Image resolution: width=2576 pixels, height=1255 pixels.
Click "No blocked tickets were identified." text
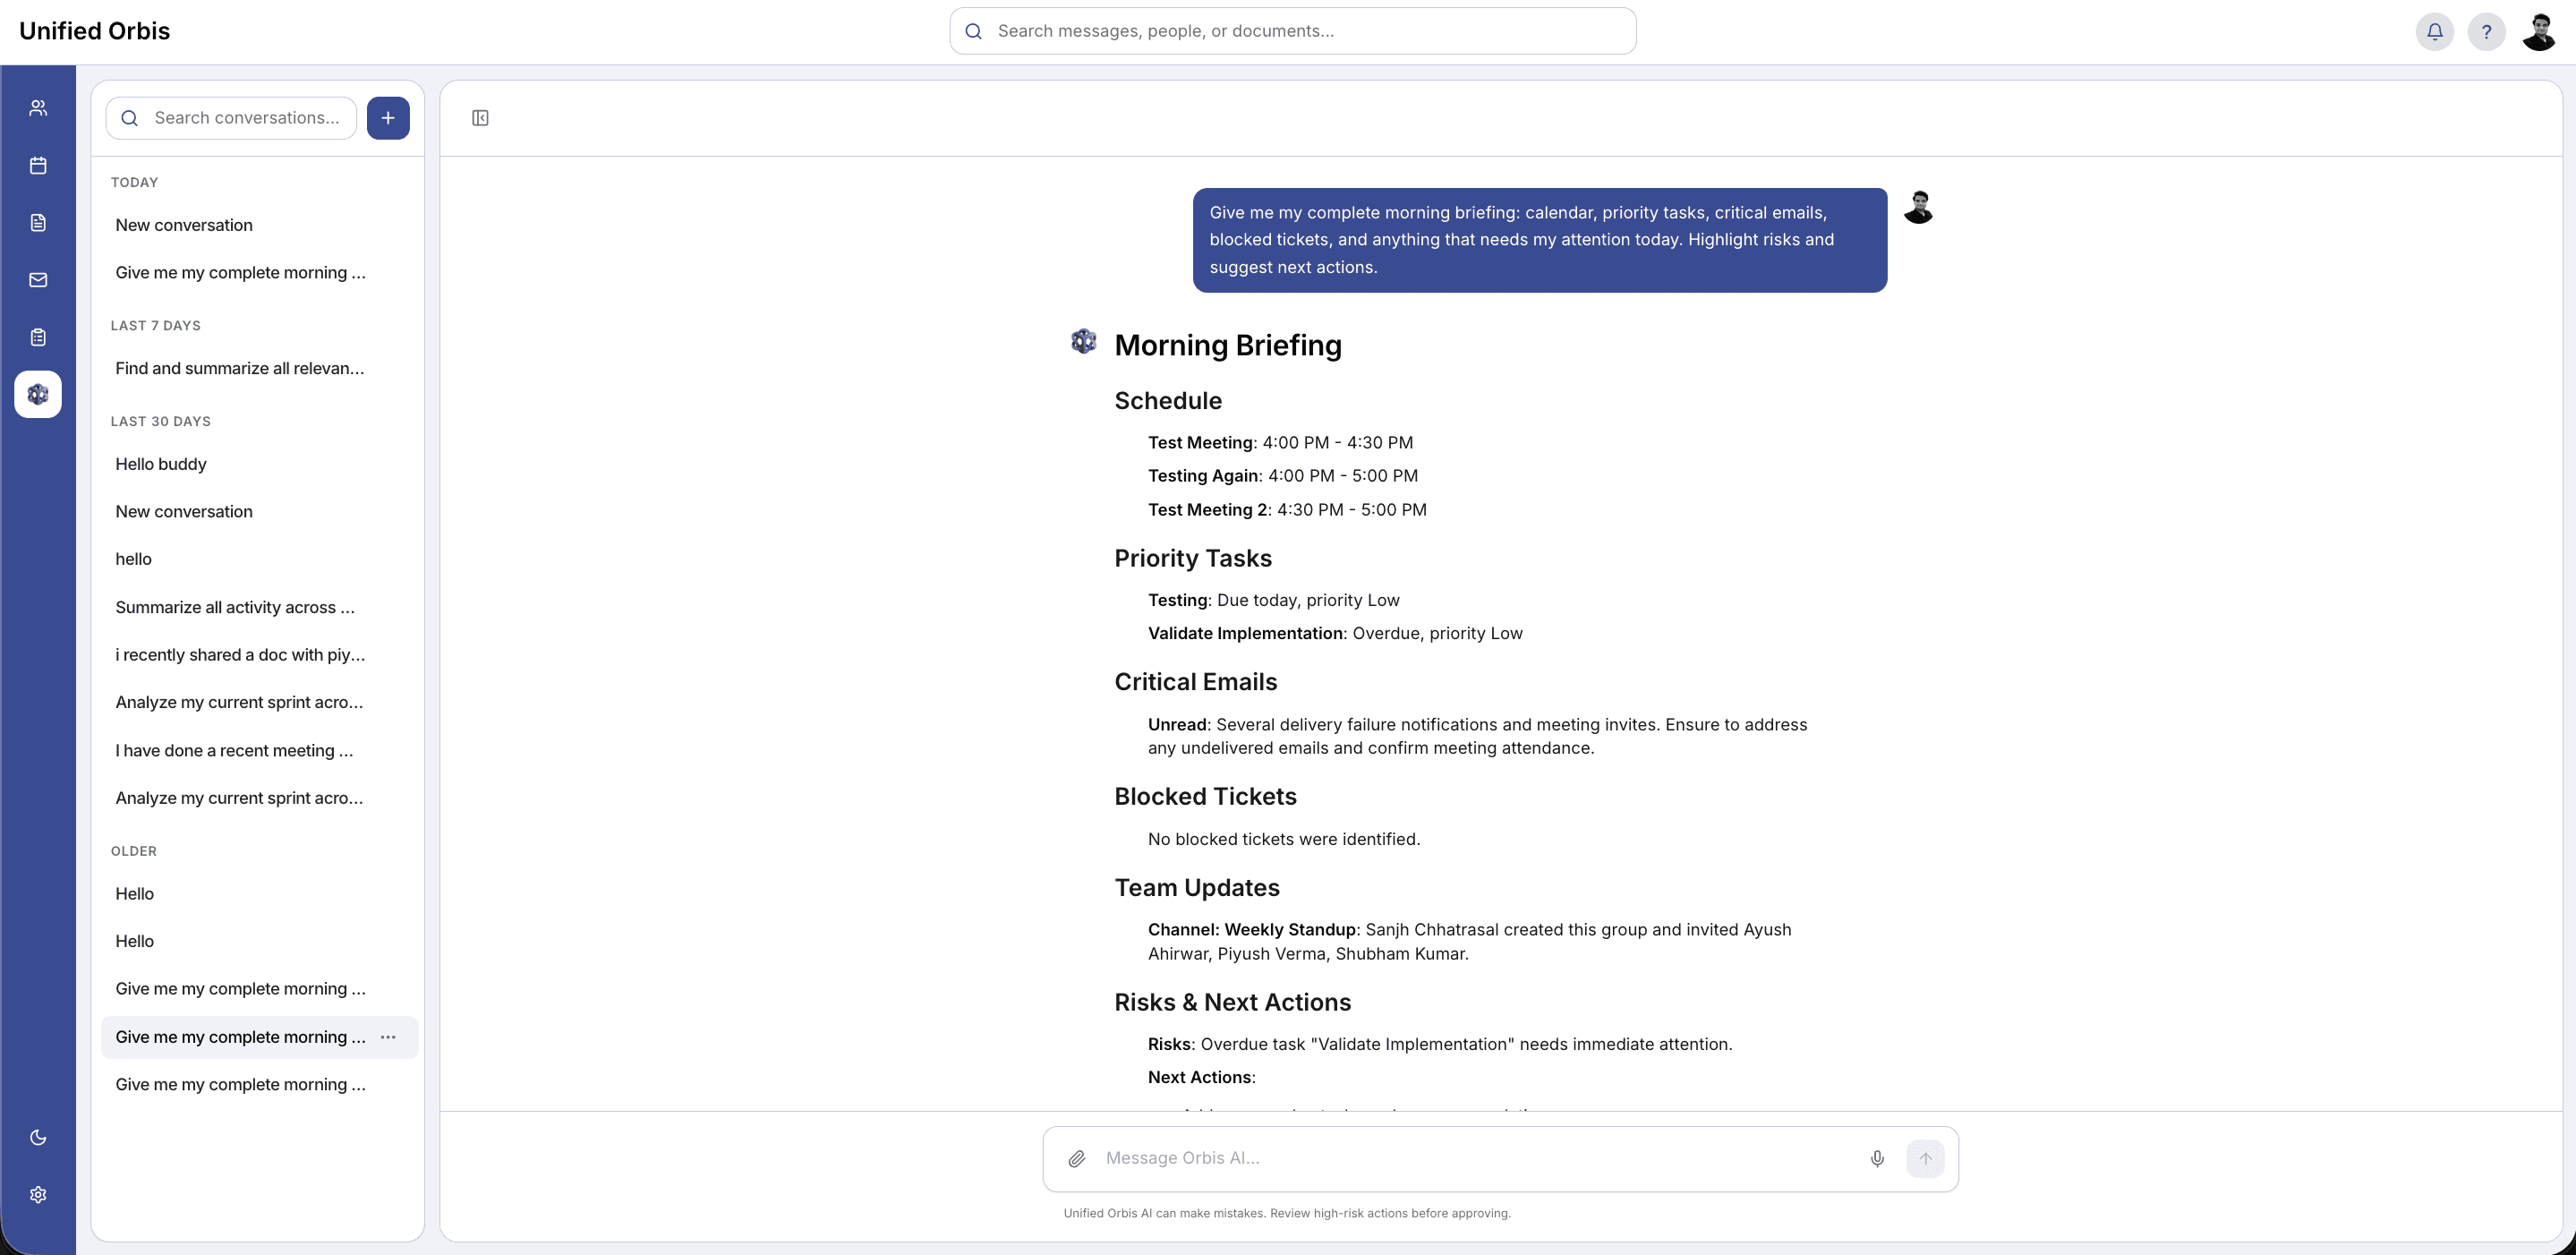[1284, 839]
